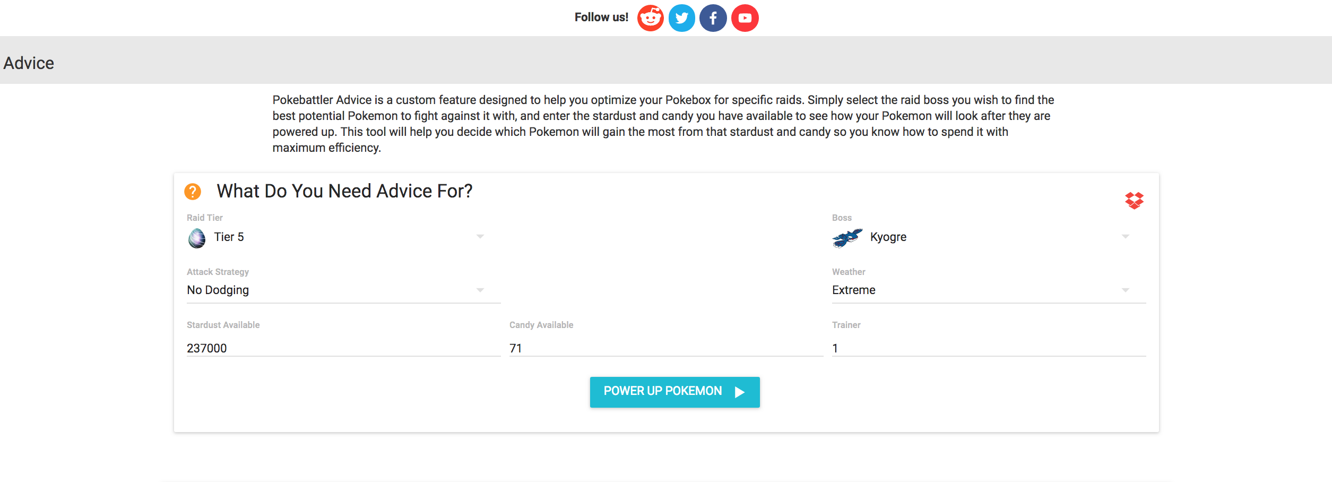
Task: Open the YouTube channel icon
Action: 745,18
